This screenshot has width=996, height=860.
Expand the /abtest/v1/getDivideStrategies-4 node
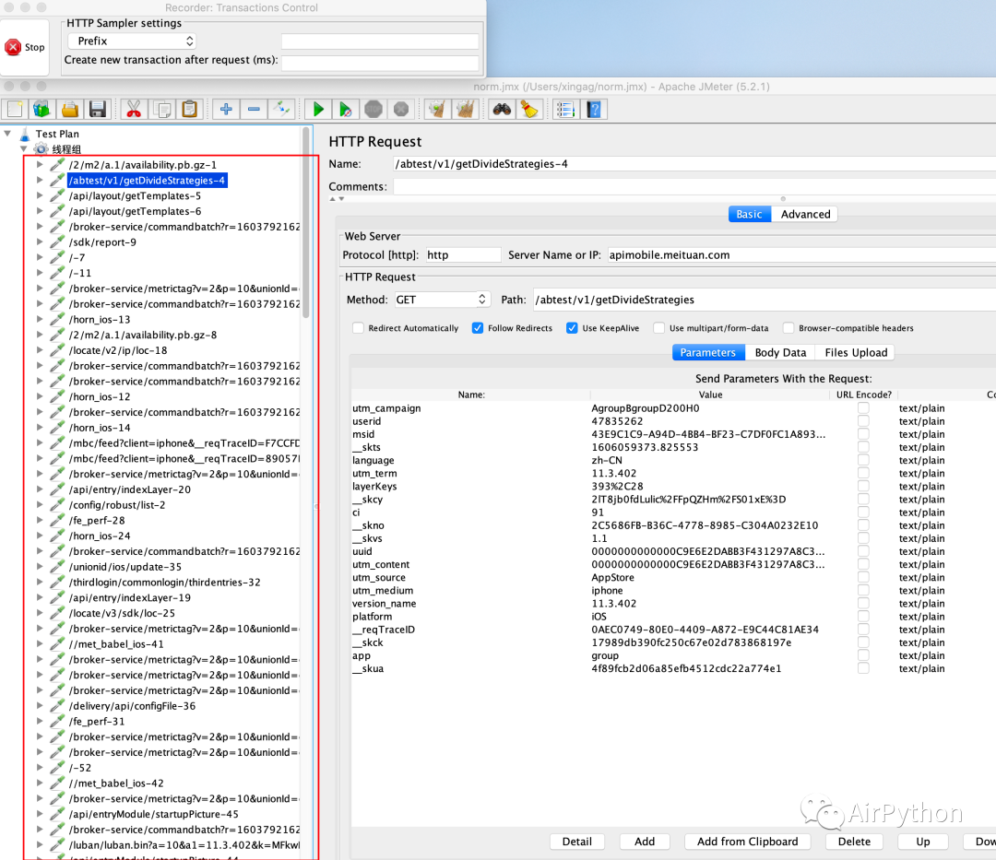[x=40, y=181]
